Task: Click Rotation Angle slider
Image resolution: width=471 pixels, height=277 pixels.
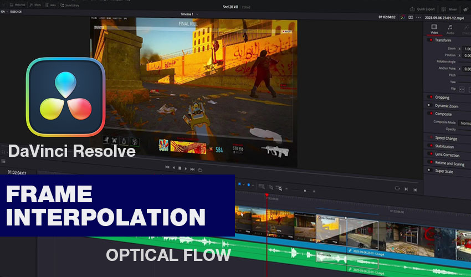Action: [464, 62]
